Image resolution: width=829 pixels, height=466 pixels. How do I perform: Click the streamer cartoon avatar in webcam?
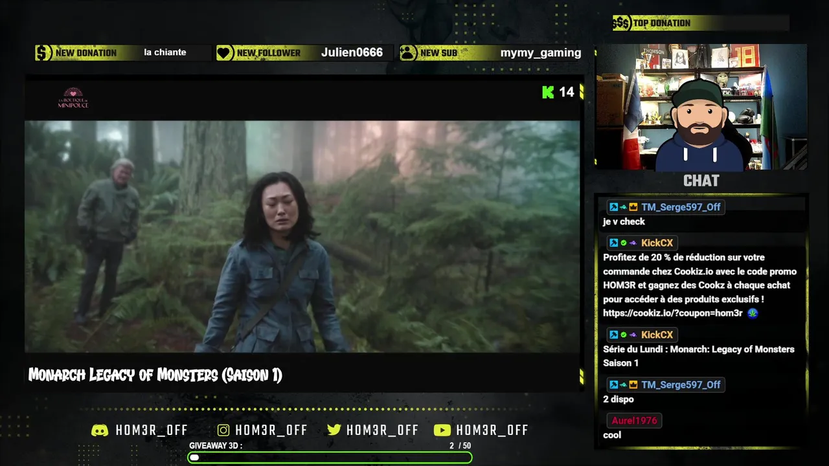pyautogui.click(x=701, y=126)
